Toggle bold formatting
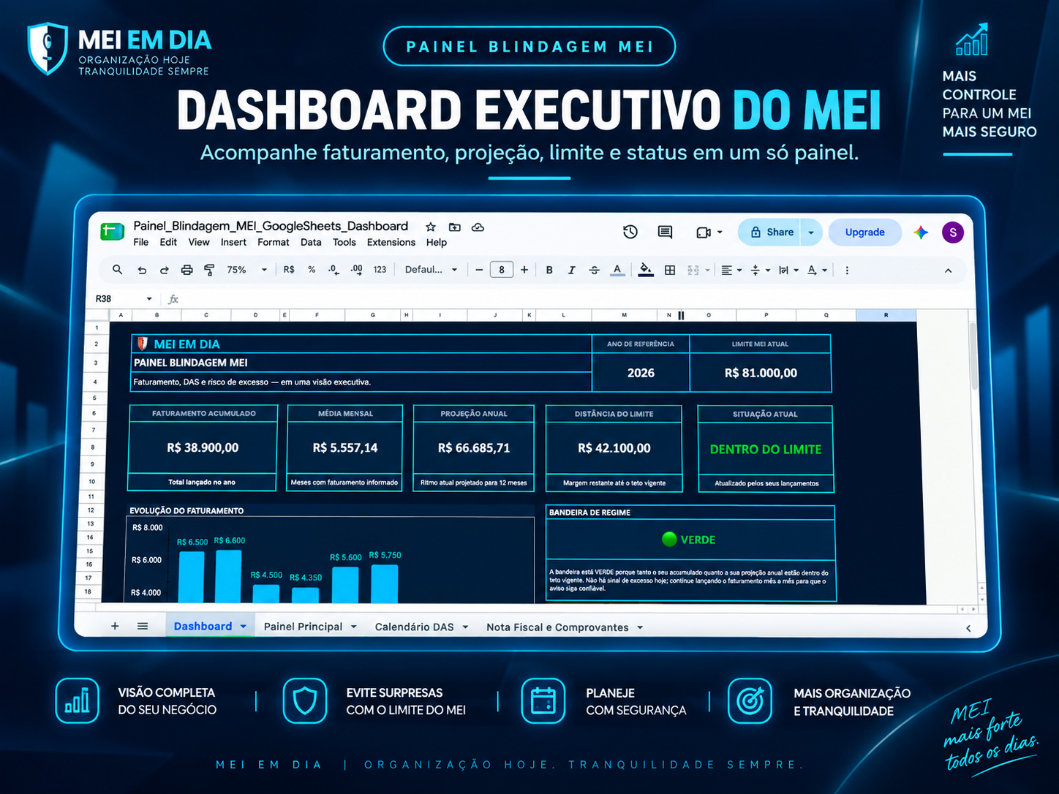Screen dimensions: 1059x794 point(549,270)
